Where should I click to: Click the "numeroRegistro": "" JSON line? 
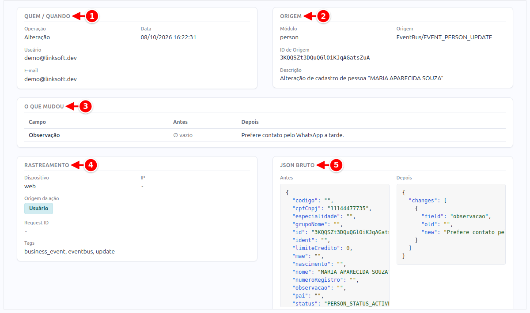tap(325, 280)
